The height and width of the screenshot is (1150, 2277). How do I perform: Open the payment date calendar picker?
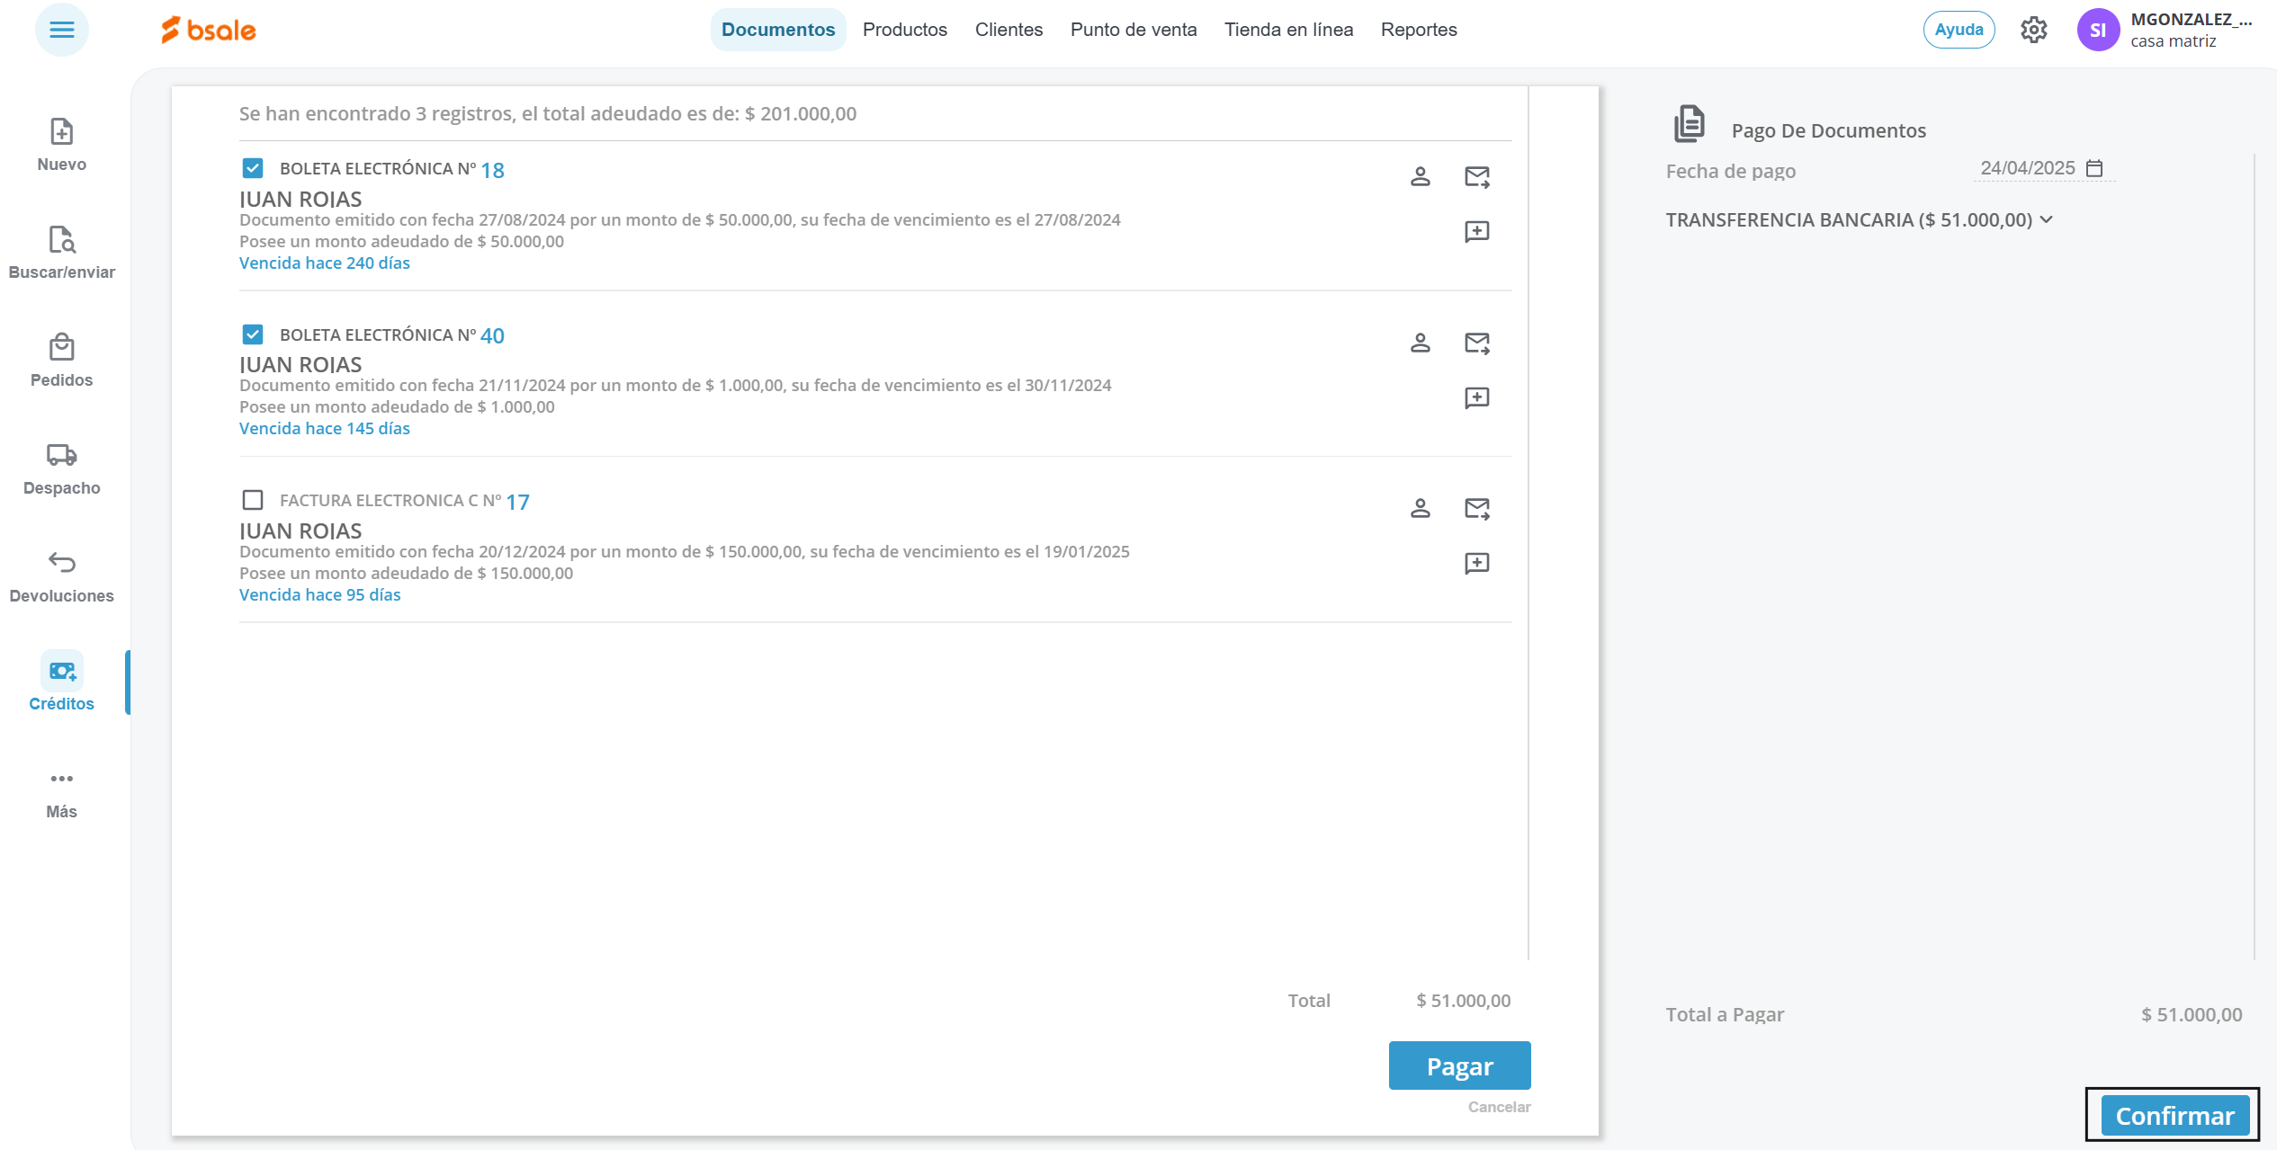[2094, 168]
